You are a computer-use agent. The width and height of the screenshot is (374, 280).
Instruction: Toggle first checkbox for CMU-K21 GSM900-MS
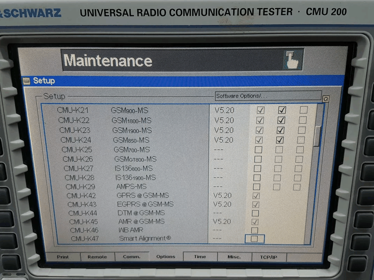(261, 110)
